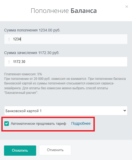Close the balance top-up dialog
This screenshot has height=160, width=132.
pyautogui.click(x=127, y=7)
